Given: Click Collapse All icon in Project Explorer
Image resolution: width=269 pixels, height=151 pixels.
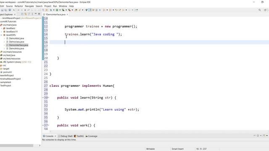Looking at the screenshot, I should [22, 14].
